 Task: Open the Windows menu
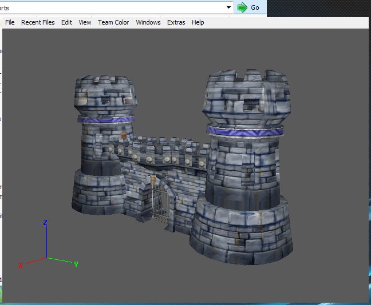(148, 22)
